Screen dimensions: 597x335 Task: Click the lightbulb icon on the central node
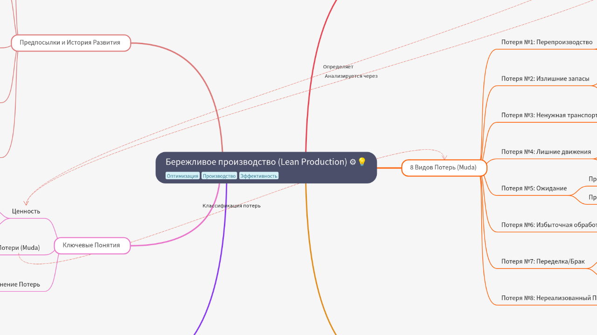click(x=362, y=162)
